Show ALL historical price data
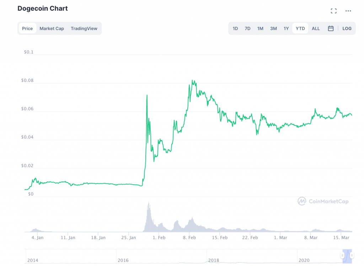Viewport: 364px width, 266px height. point(316,28)
